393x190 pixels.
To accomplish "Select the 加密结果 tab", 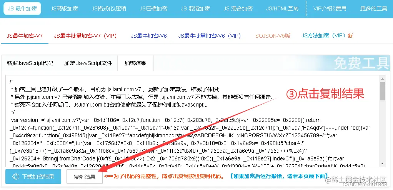I will [x=135, y=63].
